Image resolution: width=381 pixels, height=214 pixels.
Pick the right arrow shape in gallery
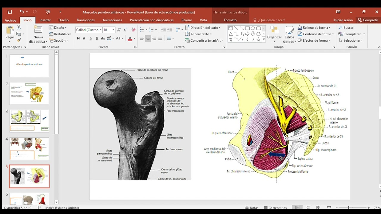pos(247,34)
